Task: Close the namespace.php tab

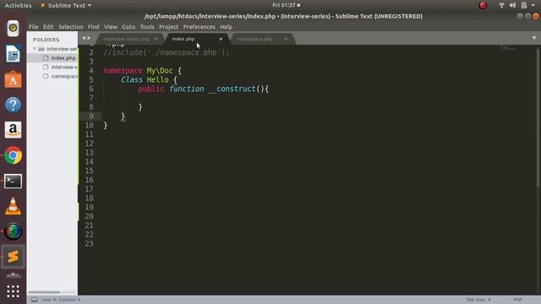Action: pyautogui.click(x=286, y=39)
